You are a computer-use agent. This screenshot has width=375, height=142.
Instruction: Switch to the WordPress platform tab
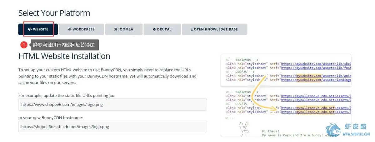pyautogui.click(x=81, y=29)
